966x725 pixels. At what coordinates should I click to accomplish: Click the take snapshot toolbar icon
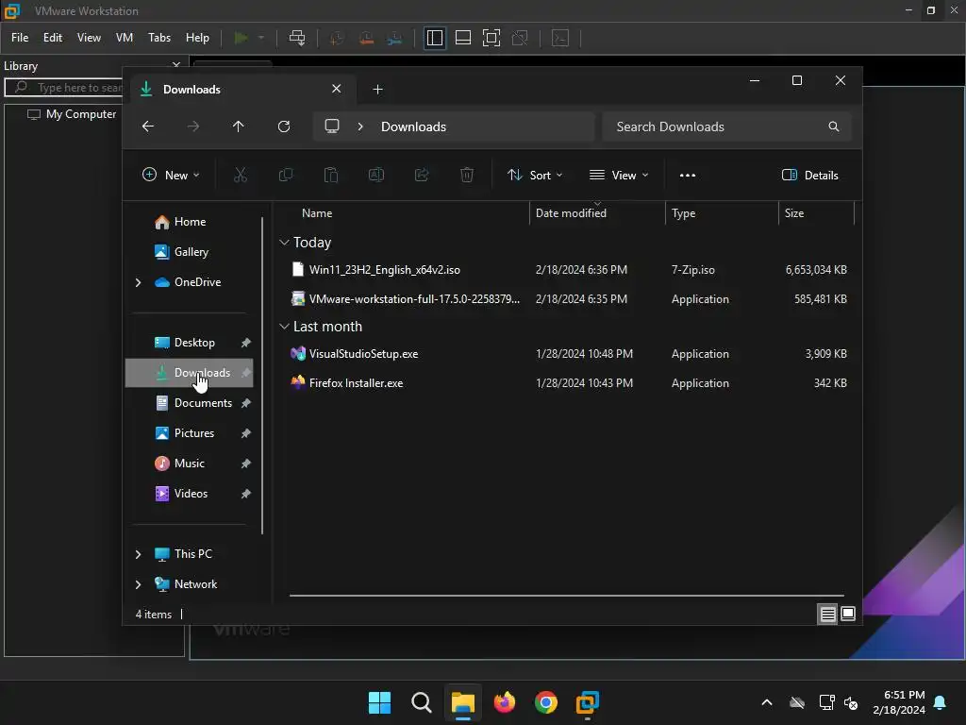337,38
